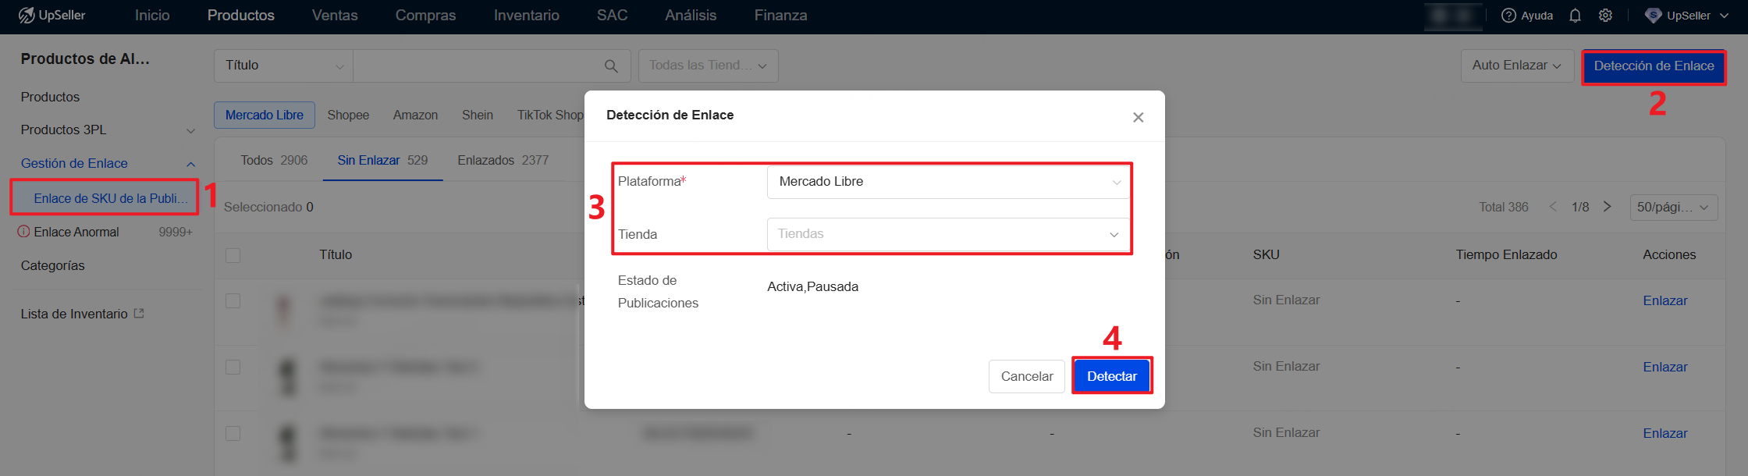Click the Ayuda help icon
Viewport: 1748px width, 476px height.
pyautogui.click(x=1509, y=15)
